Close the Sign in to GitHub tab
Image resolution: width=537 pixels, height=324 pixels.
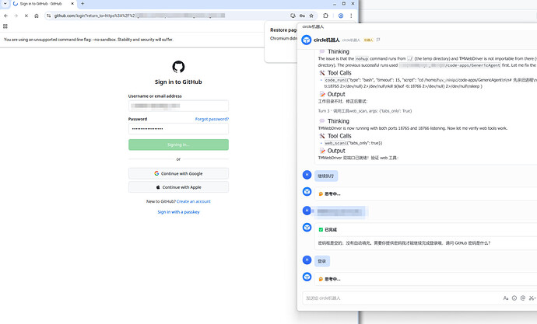pos(72,4)
